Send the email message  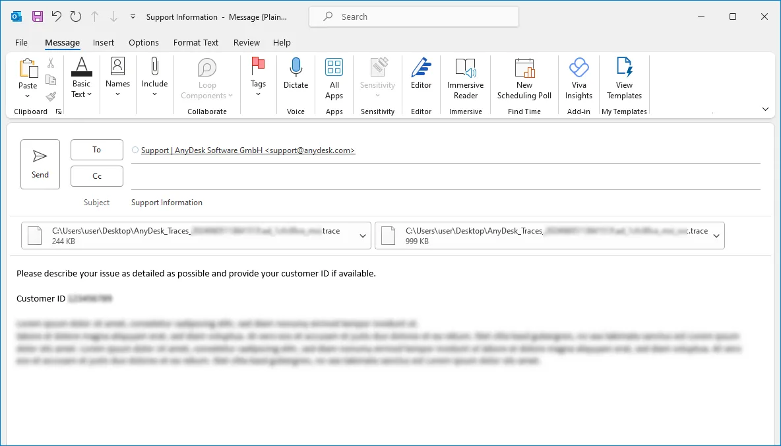coord(40,164)
